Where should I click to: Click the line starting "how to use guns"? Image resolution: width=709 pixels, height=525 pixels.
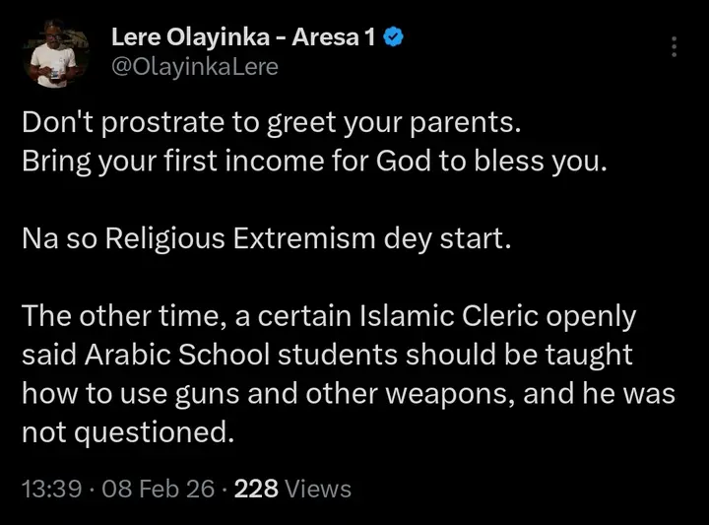pos(351,393)
